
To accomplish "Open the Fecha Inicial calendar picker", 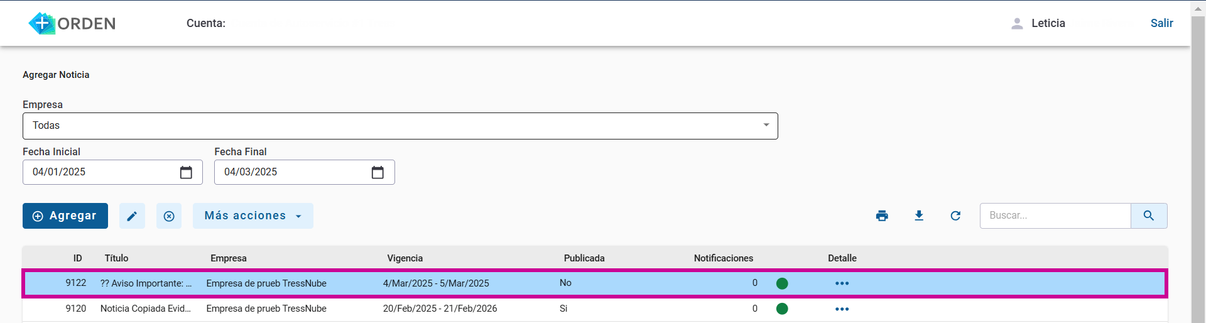I will (186, 172).
